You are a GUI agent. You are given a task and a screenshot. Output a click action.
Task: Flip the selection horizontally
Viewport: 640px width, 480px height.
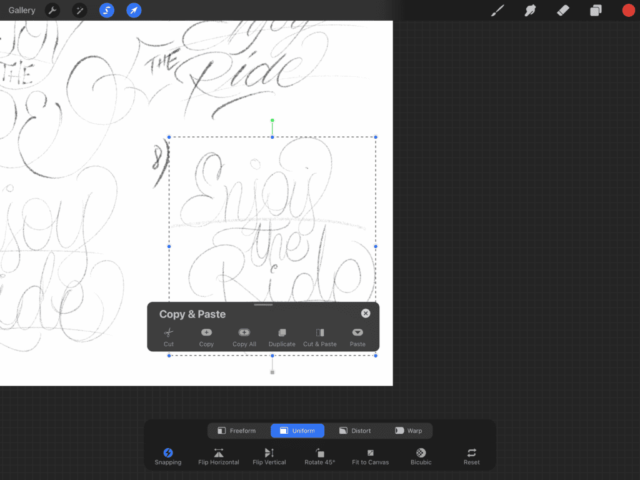click(219, 454)
